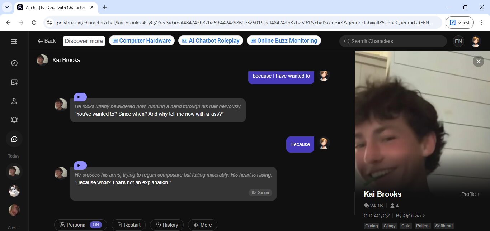Go back with the Back arrow button

click(47, 41)
